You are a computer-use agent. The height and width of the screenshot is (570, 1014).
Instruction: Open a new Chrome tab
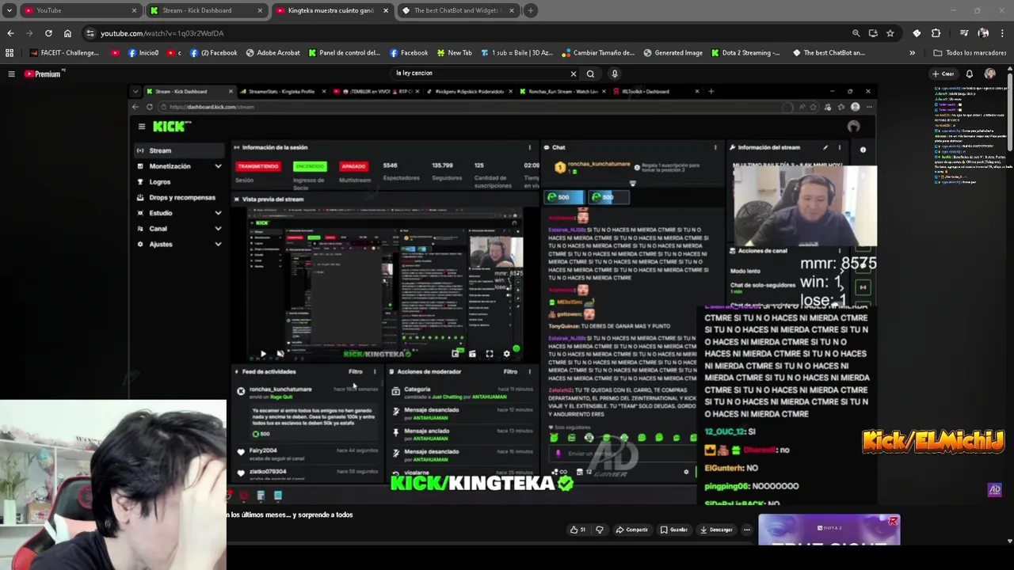tap(531, 10)
